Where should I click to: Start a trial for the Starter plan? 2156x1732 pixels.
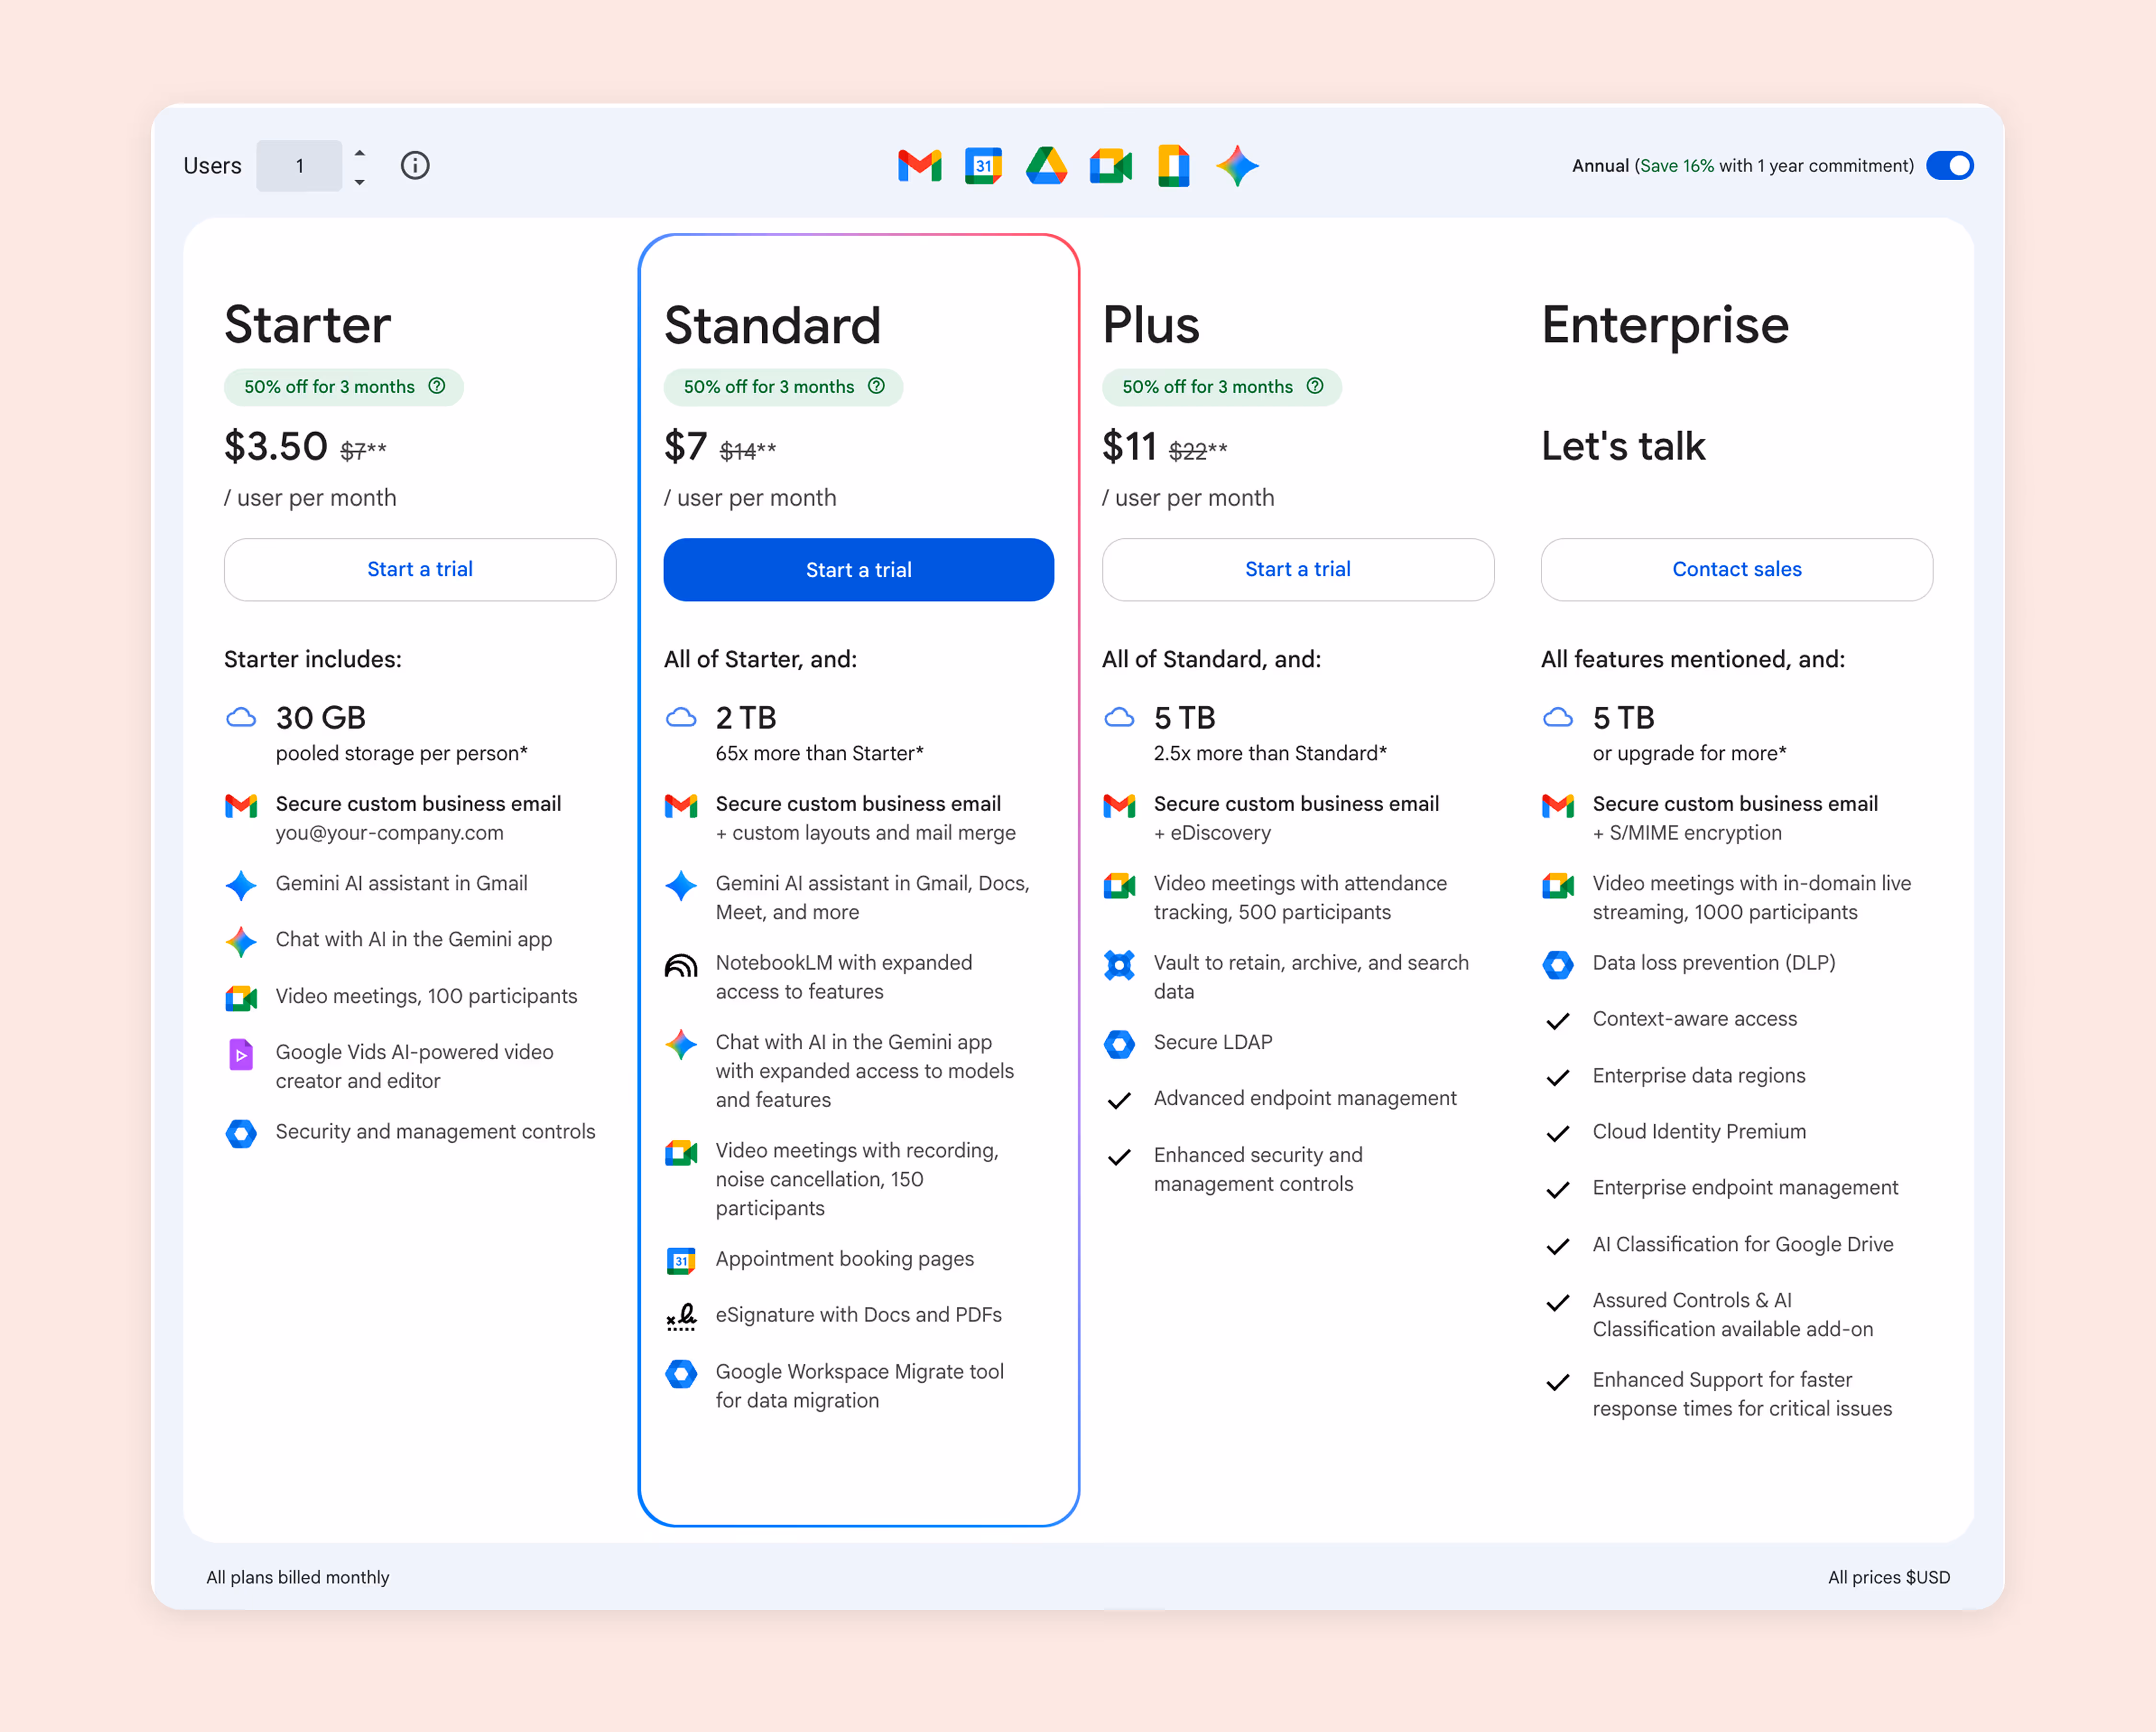click(x=420, y=569)
